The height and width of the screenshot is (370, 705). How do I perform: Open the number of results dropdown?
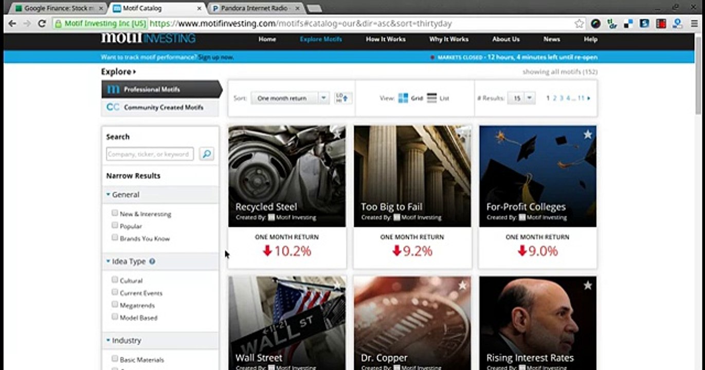point(521,98)
